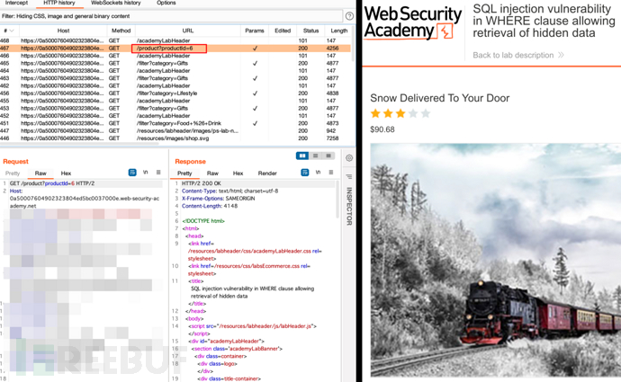The height and width of the screenshot is (382, 621).
Task: Switch to Response Render tab
Action: pos(267,173)
